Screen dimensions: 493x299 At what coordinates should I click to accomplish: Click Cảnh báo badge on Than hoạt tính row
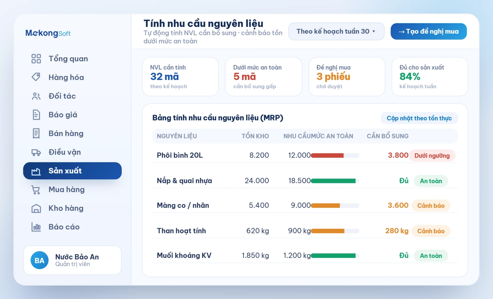(431, 231)
